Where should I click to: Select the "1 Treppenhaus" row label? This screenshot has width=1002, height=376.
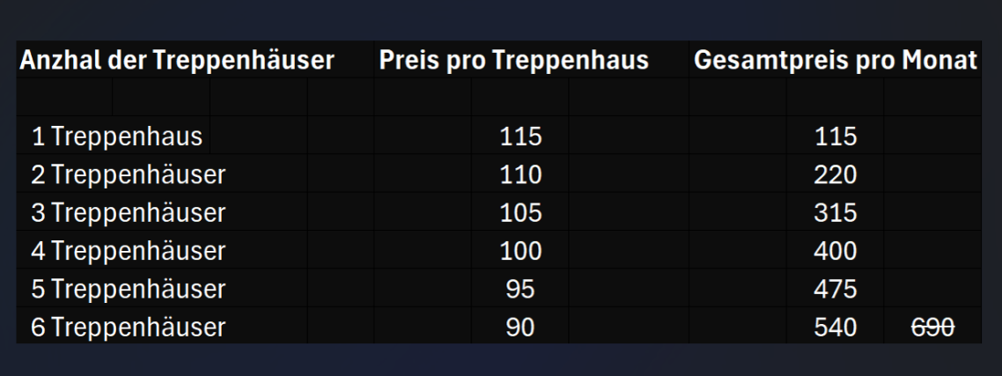click(x=117, y=136)
